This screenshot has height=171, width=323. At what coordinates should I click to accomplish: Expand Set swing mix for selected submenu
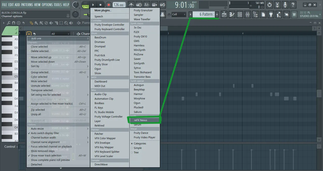(58, 95)
